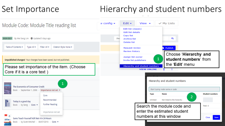Click the student numbers input box

[x=208, y=100]
